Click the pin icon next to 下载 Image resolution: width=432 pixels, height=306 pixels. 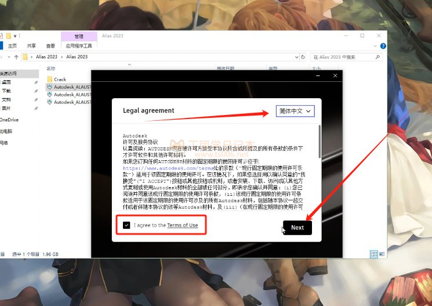click(36, 91)
